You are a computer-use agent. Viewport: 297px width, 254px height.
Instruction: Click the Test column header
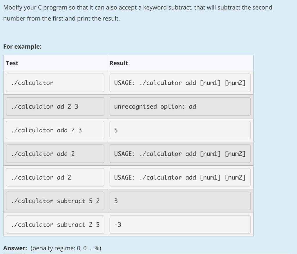click(x=12, y=63)
